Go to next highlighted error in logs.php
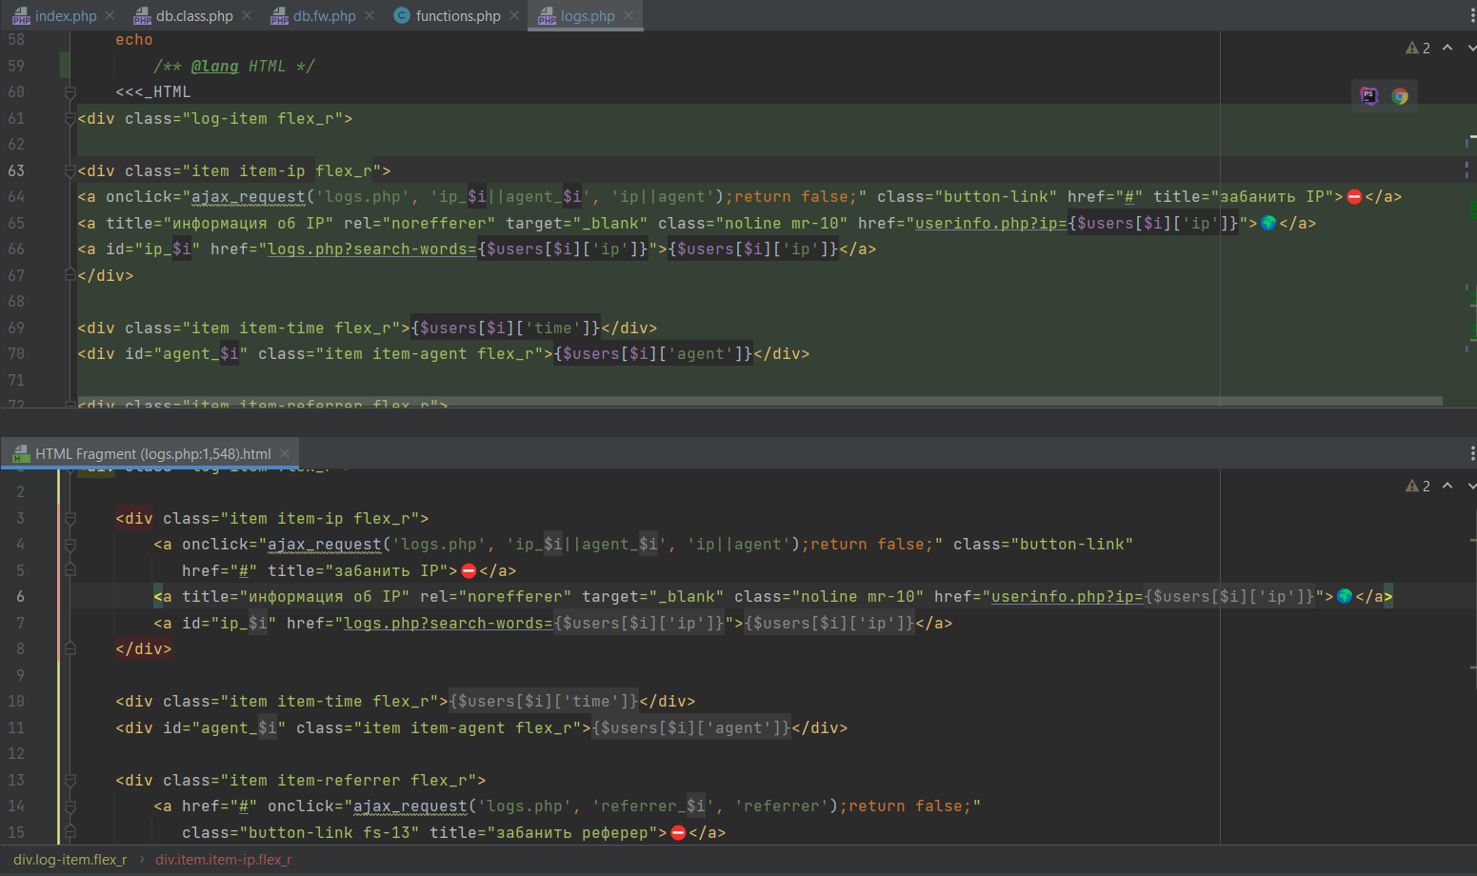The width and height of the screenshot is (1477, 876). coord(1471,48)
